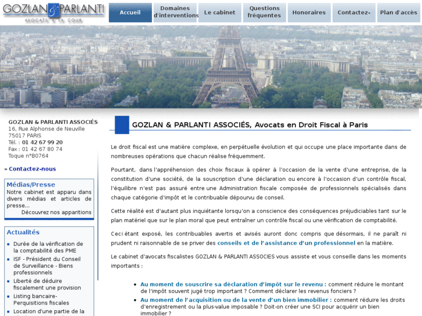Screen dimensions: 422x316
Task: Select the Honoraires menu item
Action: point(309,12)
